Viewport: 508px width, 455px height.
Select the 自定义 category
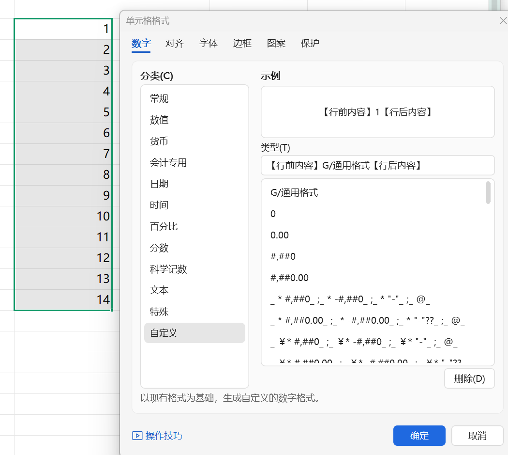(164, 333)
